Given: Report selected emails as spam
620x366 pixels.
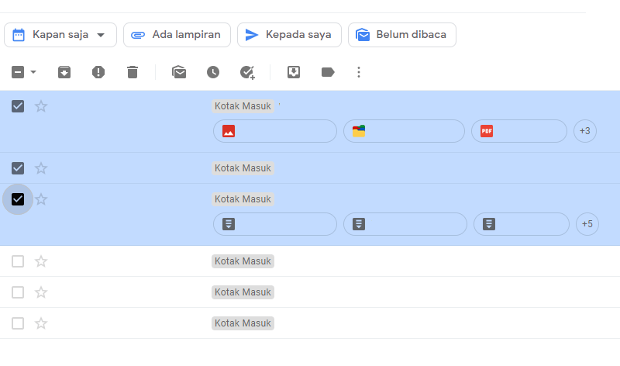Looking at the screenshot, I should click(98, 72).
